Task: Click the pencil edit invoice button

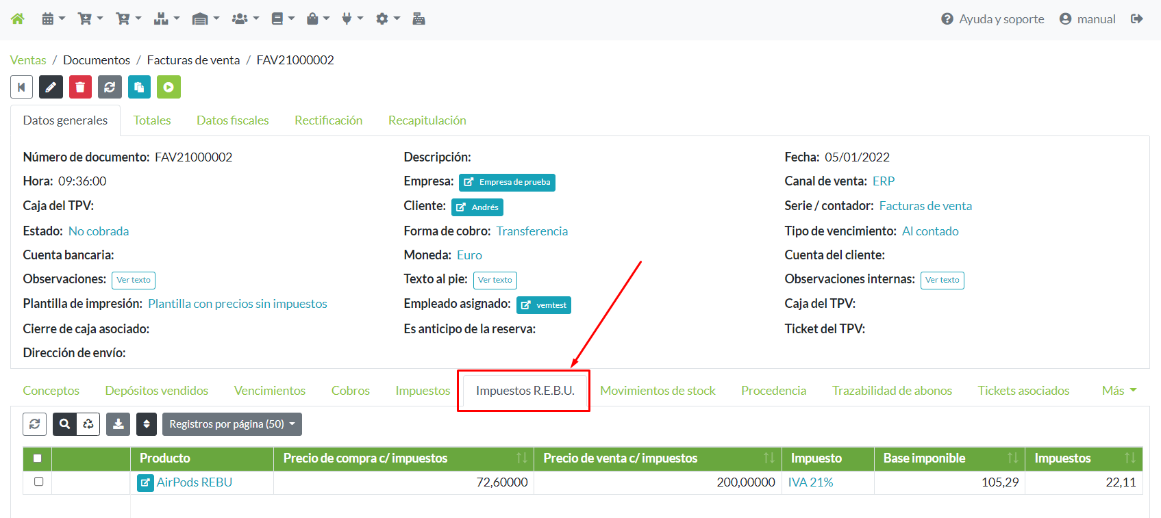Action: point(51,87)
